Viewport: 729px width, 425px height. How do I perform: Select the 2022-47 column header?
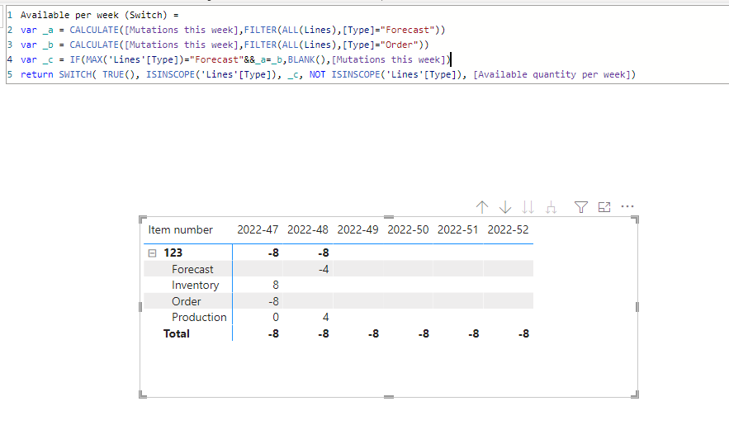click(x=258, y=230)
